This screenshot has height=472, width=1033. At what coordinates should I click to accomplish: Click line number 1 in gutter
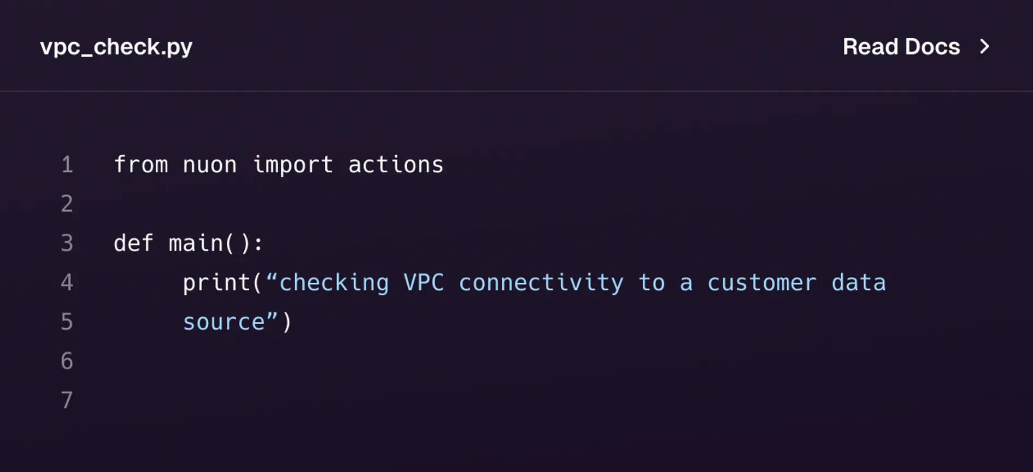pos(67,165)
